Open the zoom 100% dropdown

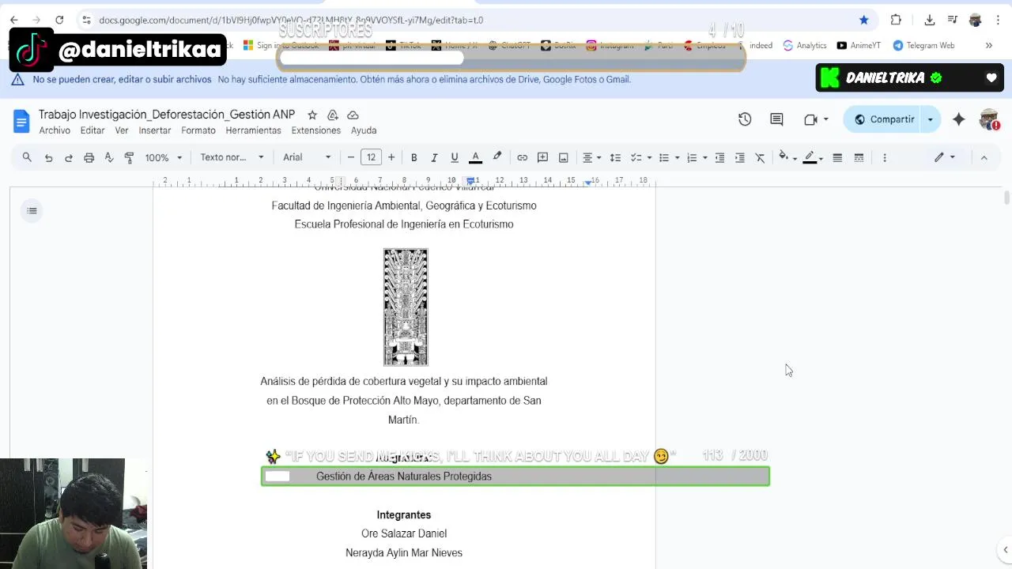[163, 157]
